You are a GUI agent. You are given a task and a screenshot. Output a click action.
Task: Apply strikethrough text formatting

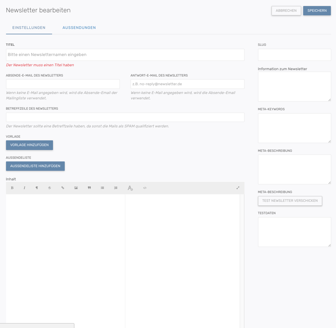click(x=50, y=188)
